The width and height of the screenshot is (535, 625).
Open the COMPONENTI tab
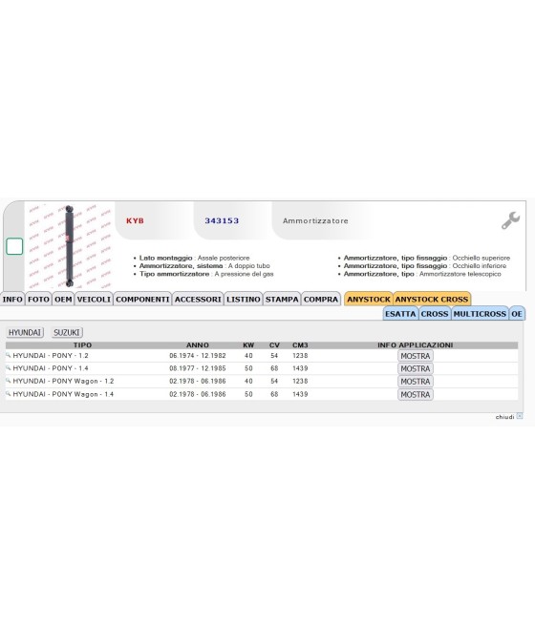click(x=142, y=299)
